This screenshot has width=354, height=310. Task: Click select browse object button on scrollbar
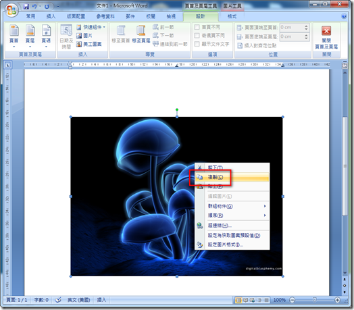pyautogui.click(x=345, y=286)
